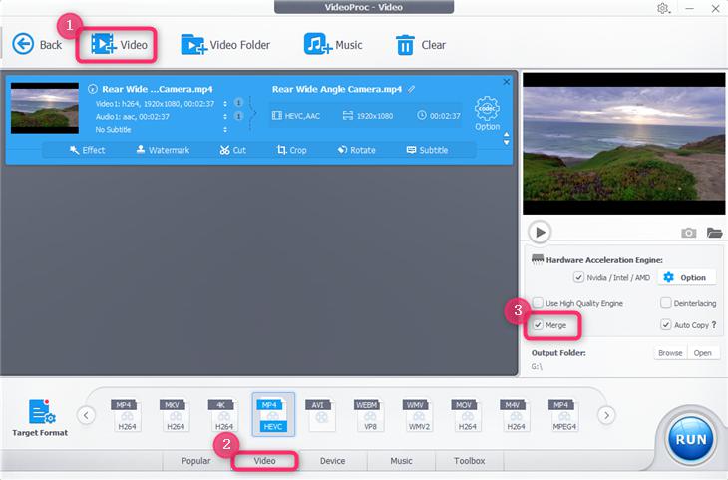
Task: Enable Use High Quality Engine
Action: [538, 303]
